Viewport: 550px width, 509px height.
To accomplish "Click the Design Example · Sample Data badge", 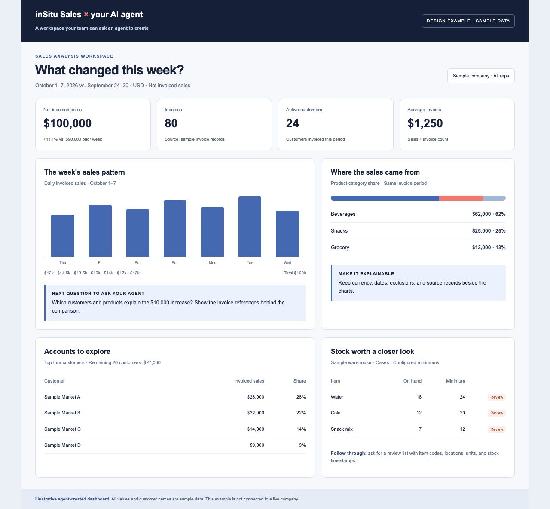I will pos(468,21).
